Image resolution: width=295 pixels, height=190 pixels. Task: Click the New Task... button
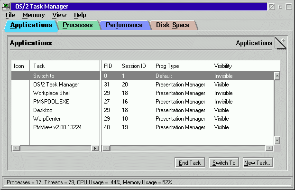(x=258, y=163)
